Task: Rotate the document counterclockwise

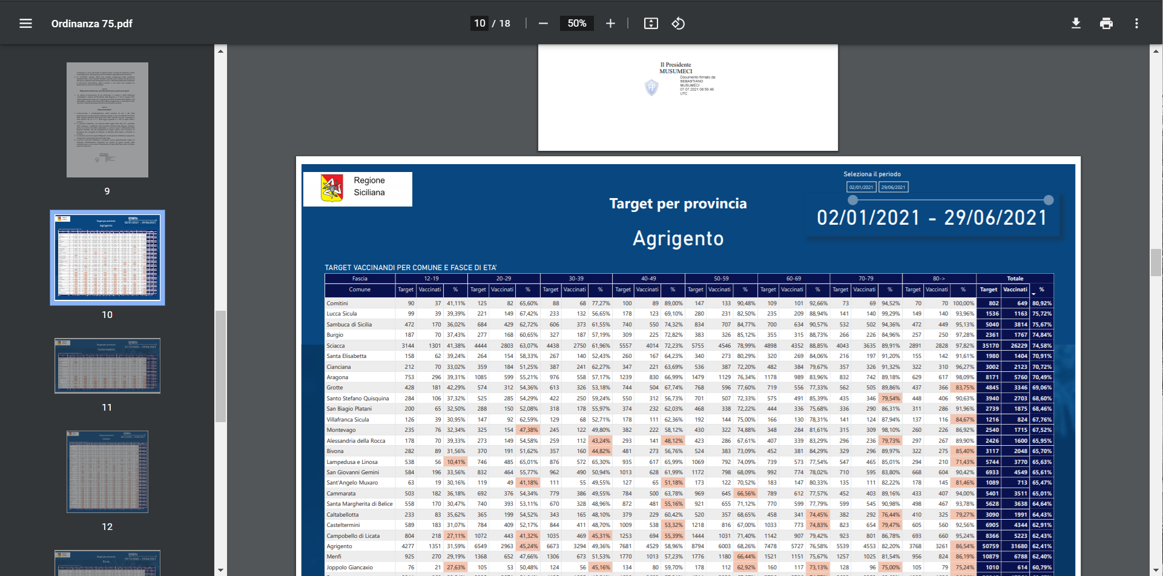Action: tap(678, 24)
